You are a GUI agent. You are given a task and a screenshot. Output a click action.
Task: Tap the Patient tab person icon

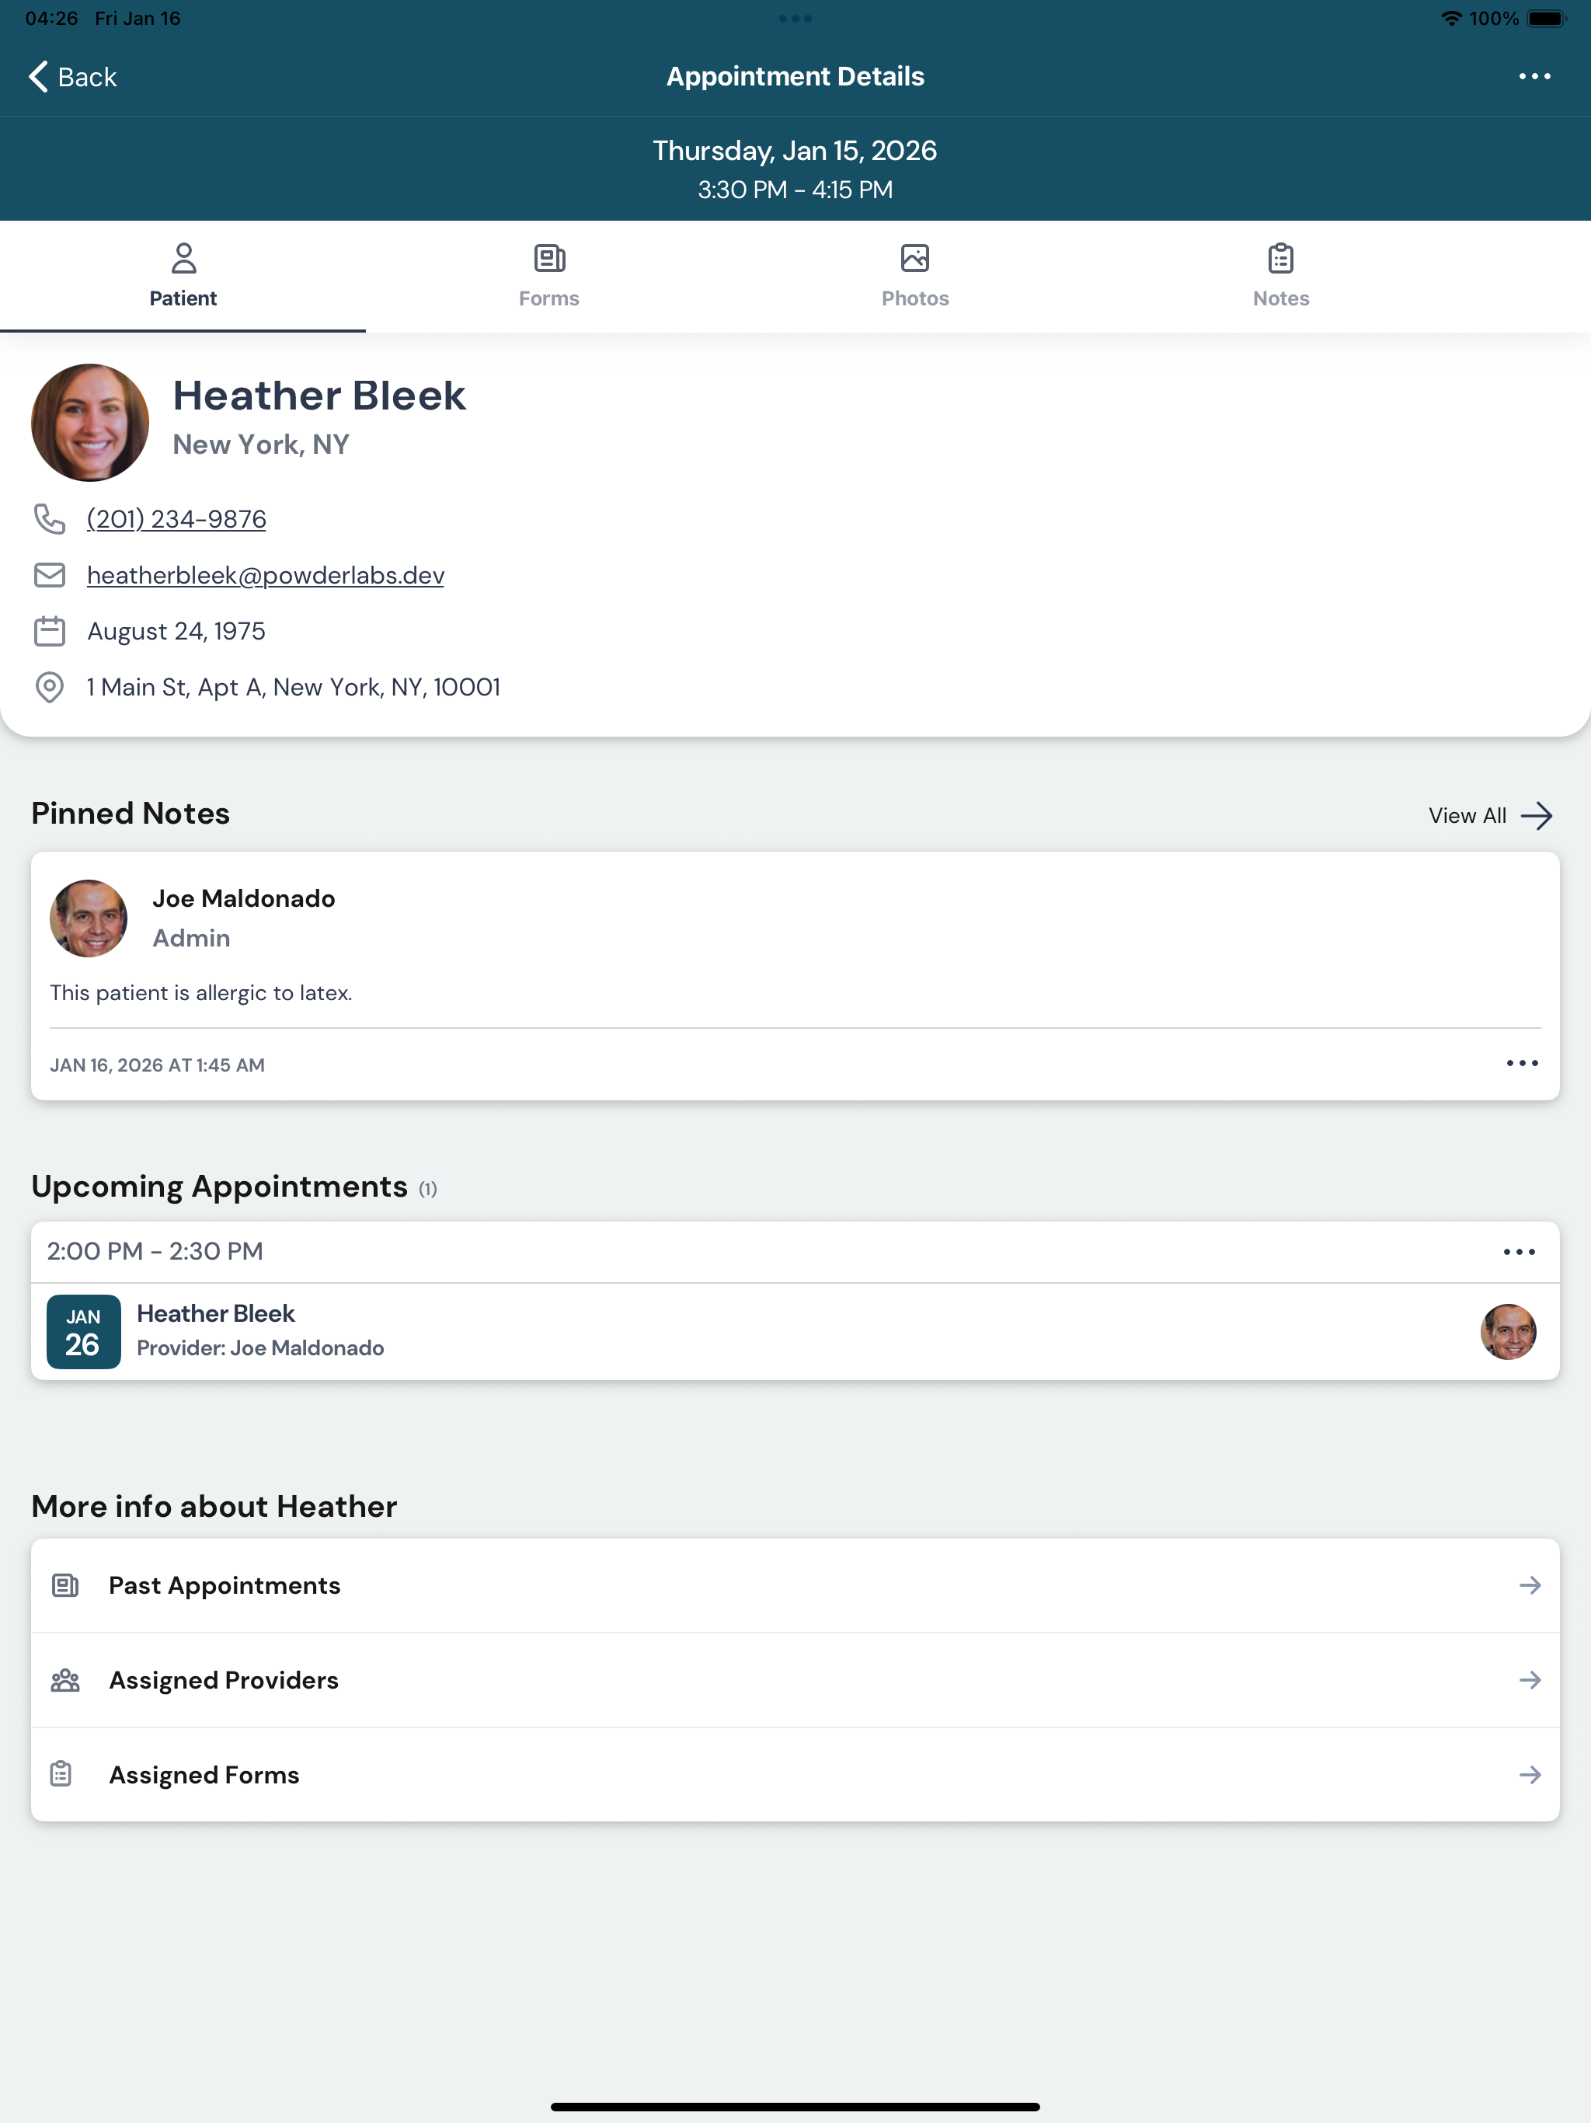(183, 258)
